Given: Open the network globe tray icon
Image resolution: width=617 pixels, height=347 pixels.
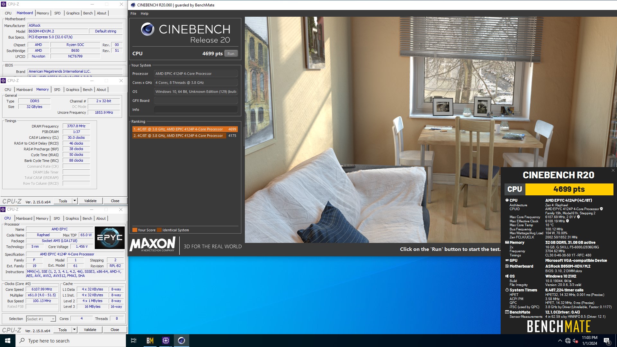Looking at the screenshot, I should [568, 341].
